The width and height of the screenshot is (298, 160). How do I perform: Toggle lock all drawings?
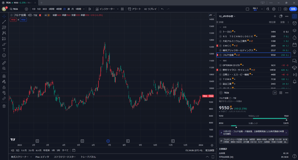[x=4, y=87]
